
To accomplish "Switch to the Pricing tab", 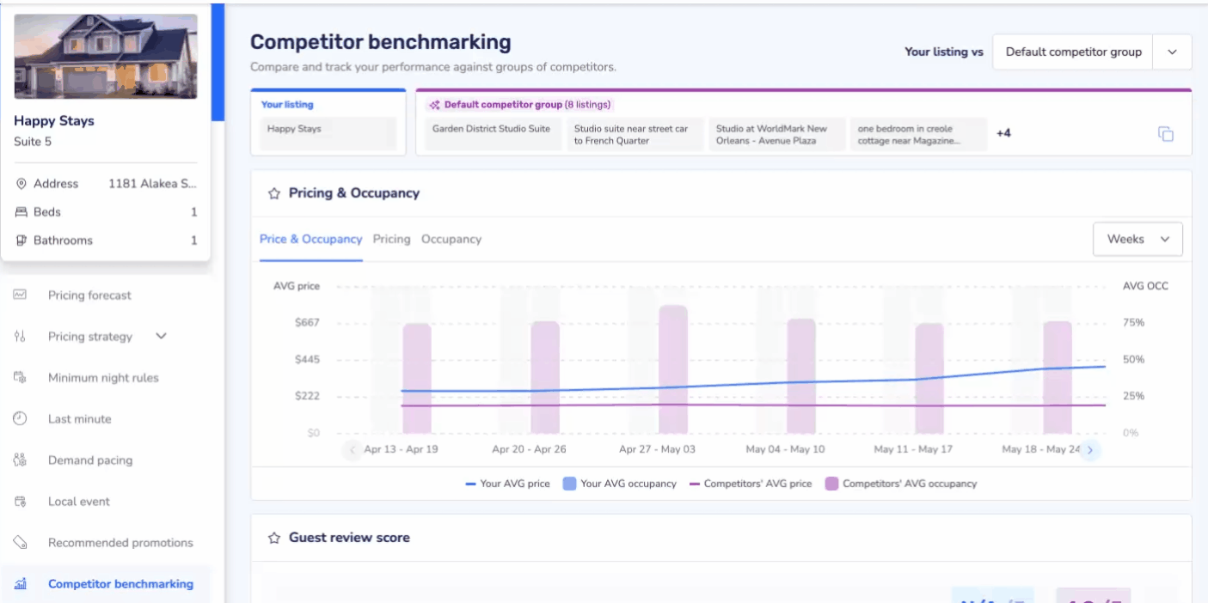I will click(x=391, y=240).
